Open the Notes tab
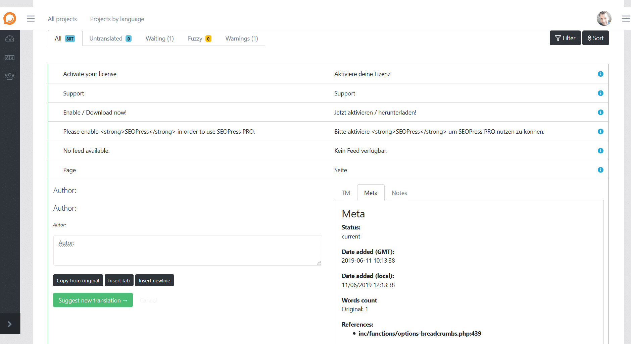Viewport: 631px width, 344px height. pos(399,193)
